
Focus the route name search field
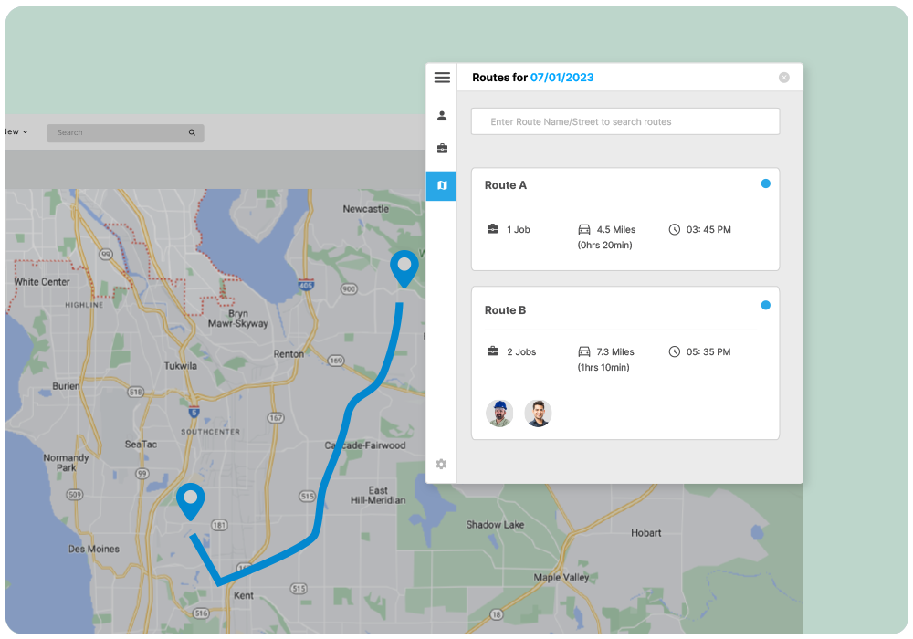[625, 121]
